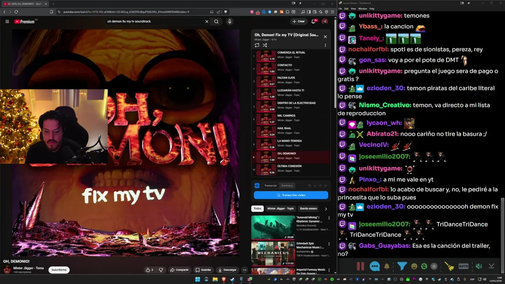Image resolution: width=505 pixels, height=284 pixels.
Task: Click the gray star icon in Social Stream
Action: (x=434, y=266)
